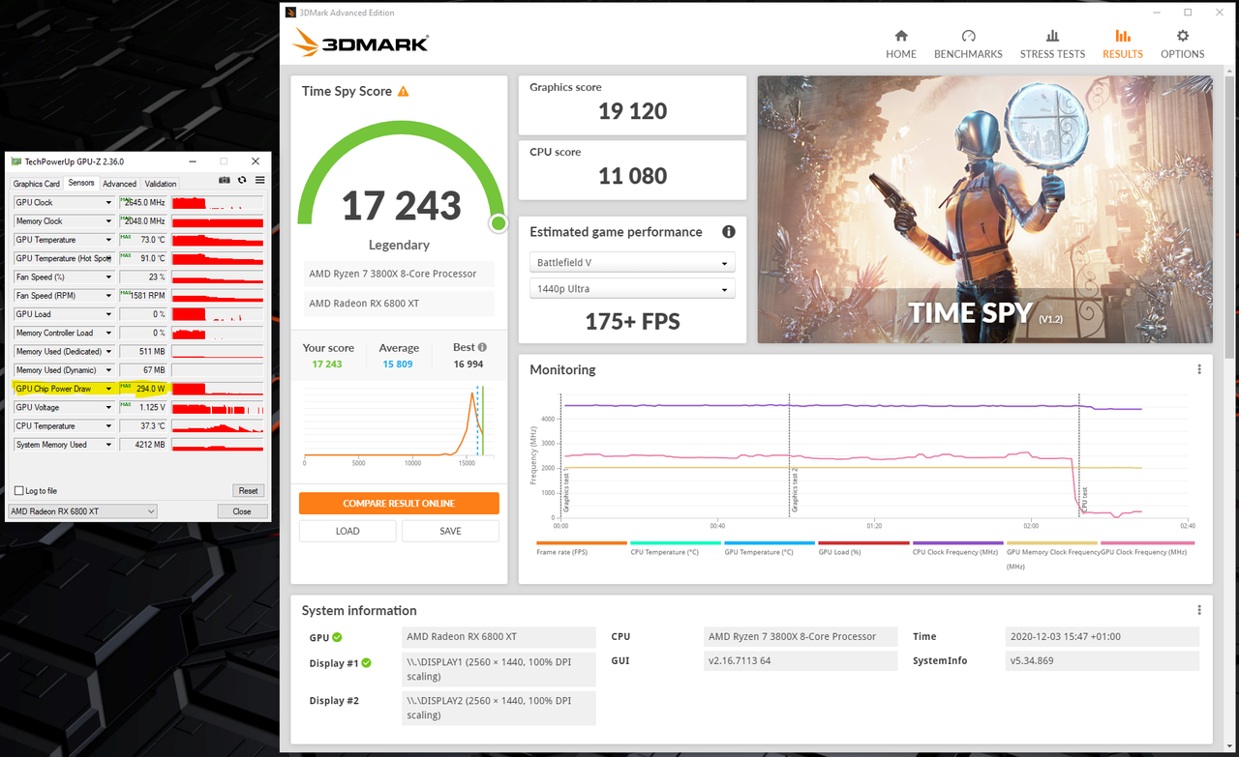Image resolution: width=1239 pixels, height=757 pixels.
Task: Open the Battlefield V game dropdown
Action: click(x=632, y=263)
